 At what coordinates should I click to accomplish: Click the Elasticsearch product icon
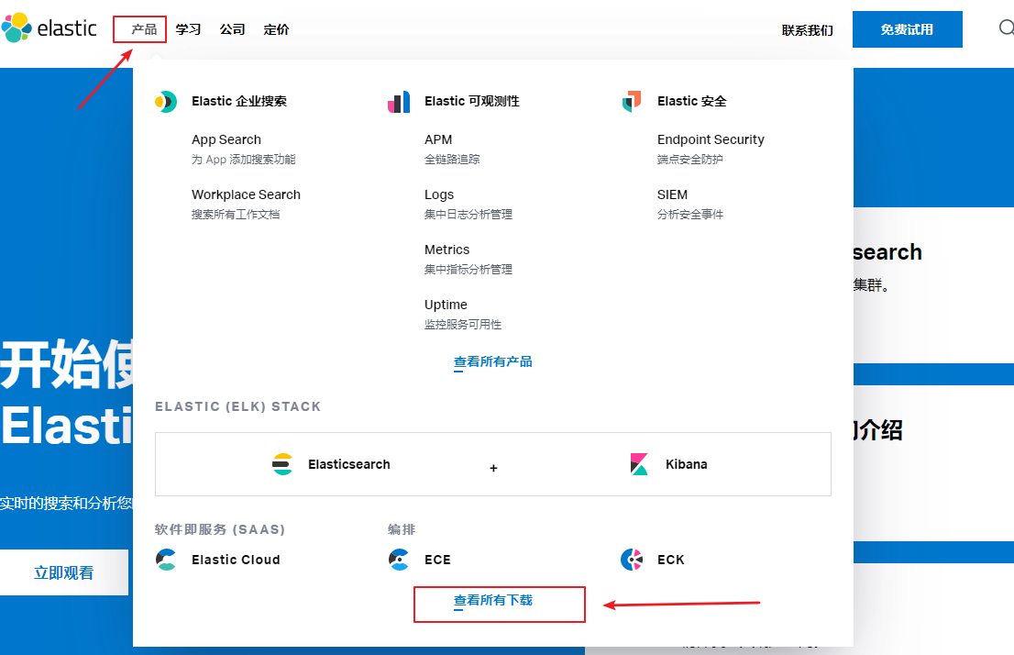pyautogui.click(x=282, y=464)
